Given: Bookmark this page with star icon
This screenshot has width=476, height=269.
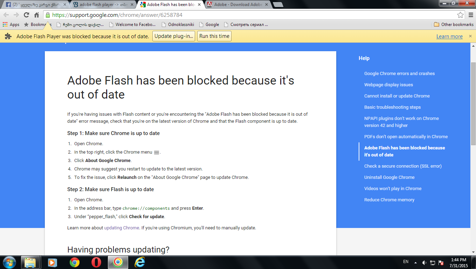Looking at the screenshot, I should pos(460,15).
